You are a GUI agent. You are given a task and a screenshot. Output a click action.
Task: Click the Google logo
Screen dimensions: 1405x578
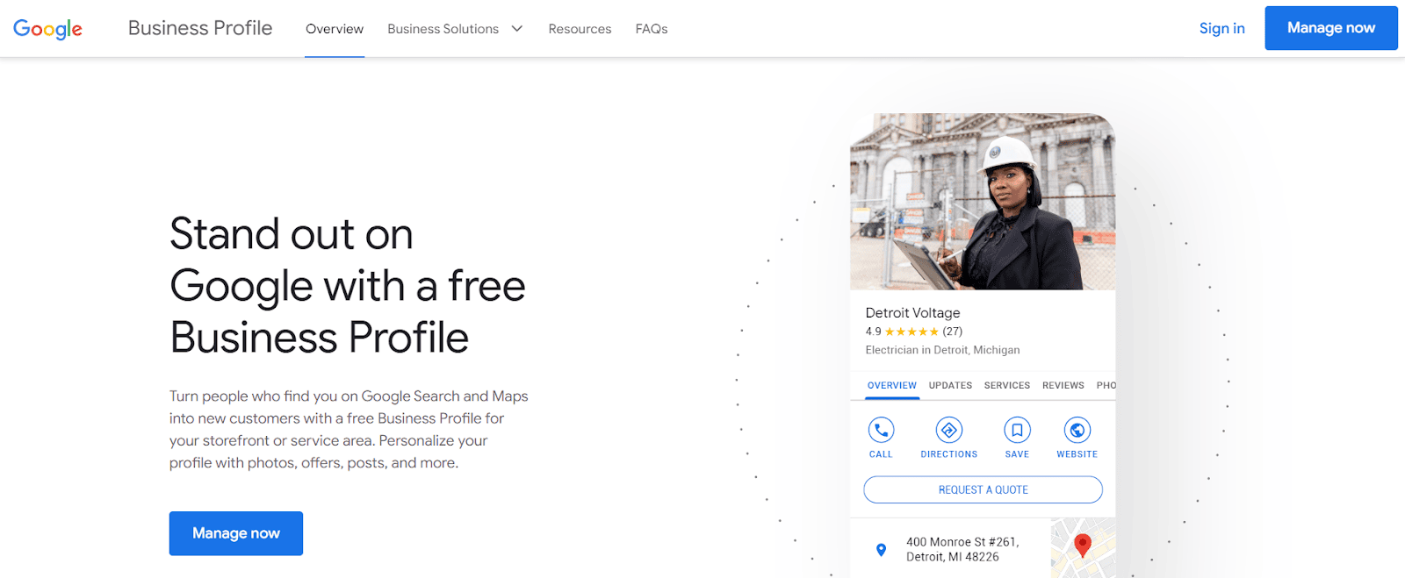coord(48,29)
